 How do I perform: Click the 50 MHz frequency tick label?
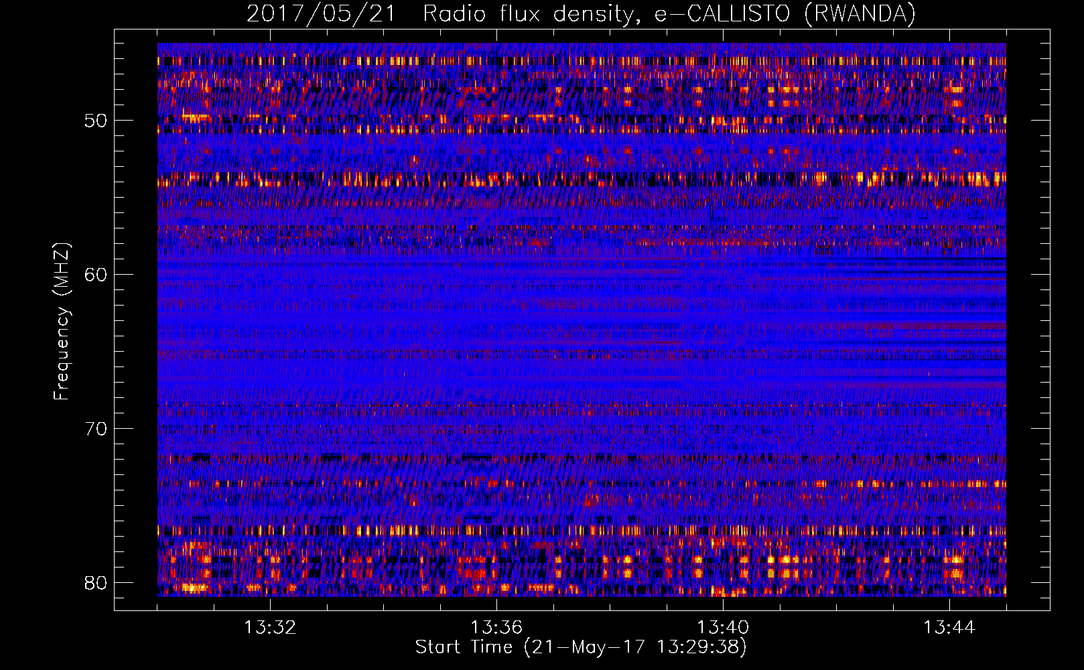click(x=95, y=121)
